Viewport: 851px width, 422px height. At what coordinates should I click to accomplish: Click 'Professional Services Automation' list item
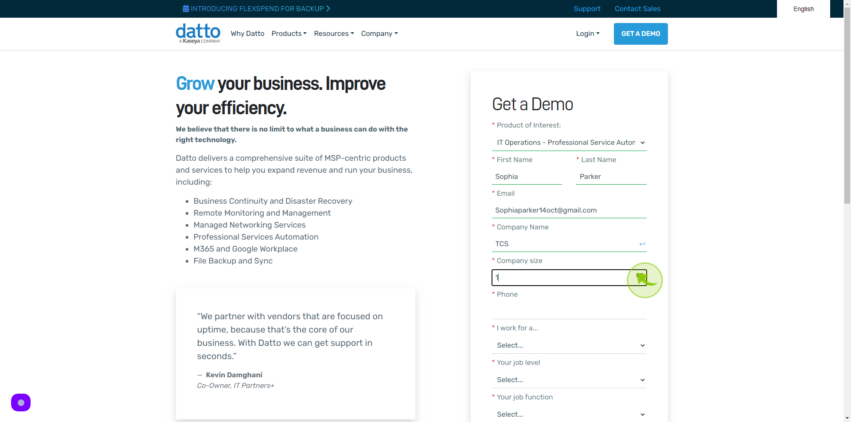256,237
